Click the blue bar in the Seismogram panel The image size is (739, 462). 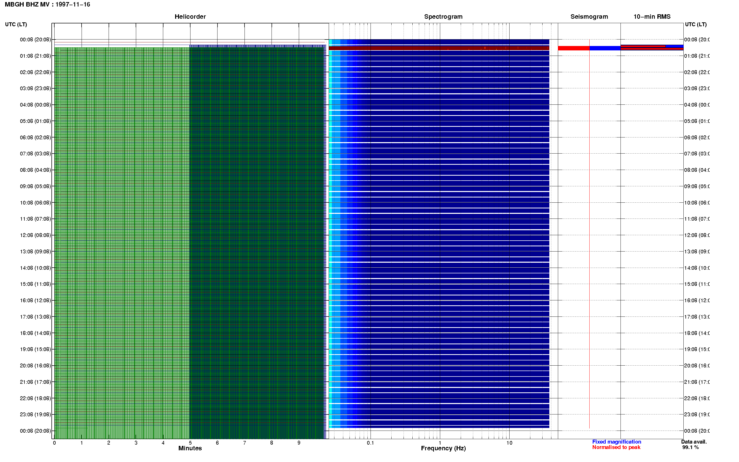pyautogui.click(x=605, y=48)
